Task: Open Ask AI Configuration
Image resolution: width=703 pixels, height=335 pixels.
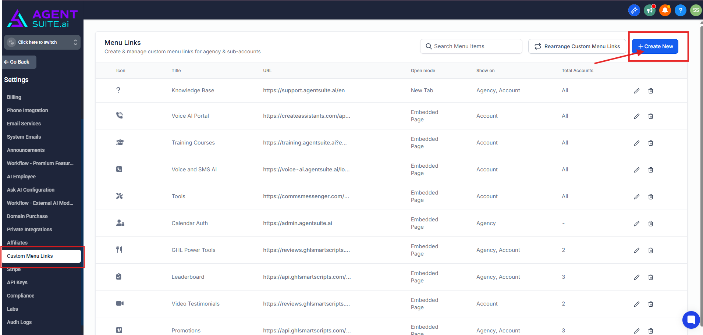Action: (x=31, y=190)
